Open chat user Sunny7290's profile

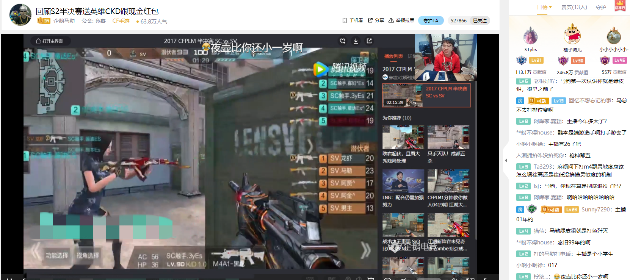[596, 209]
